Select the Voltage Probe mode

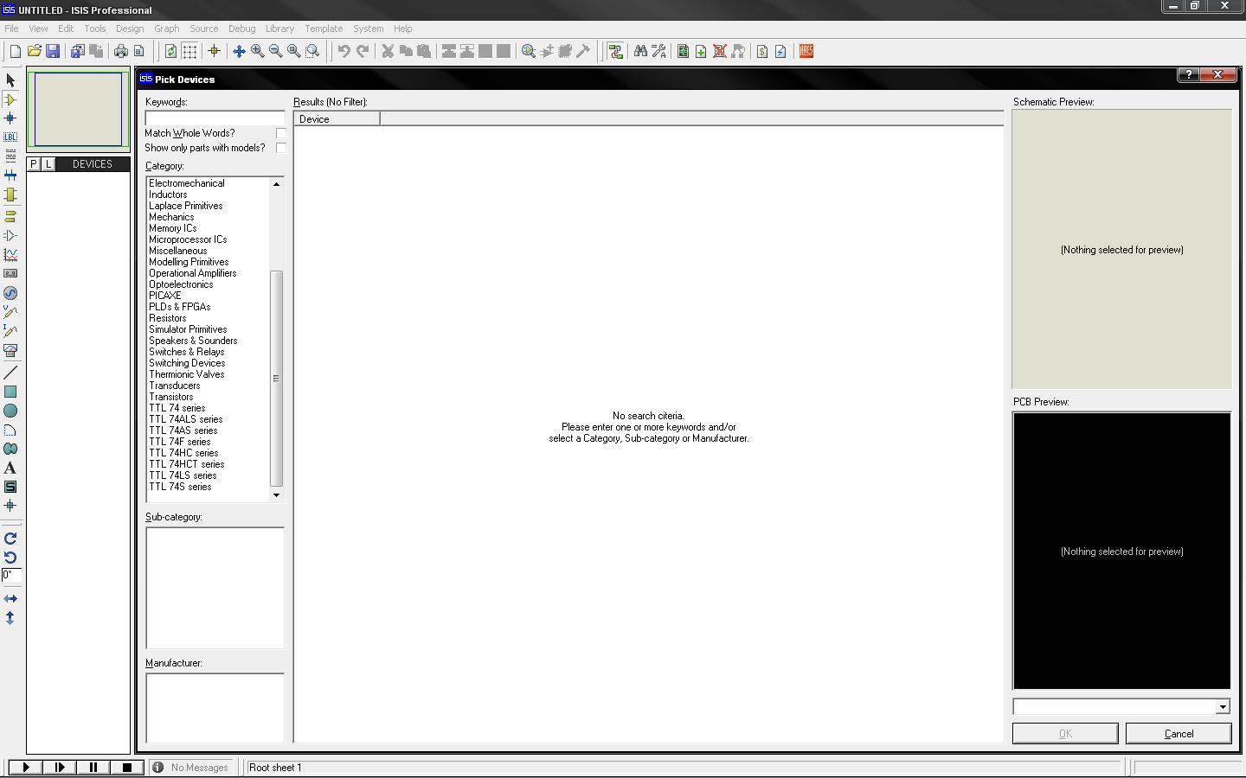10,312
